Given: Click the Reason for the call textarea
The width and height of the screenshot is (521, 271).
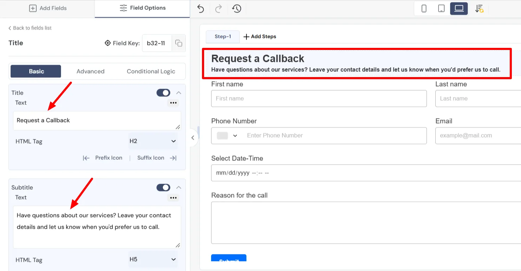Looking at the screenshot, I should (366, 223).
